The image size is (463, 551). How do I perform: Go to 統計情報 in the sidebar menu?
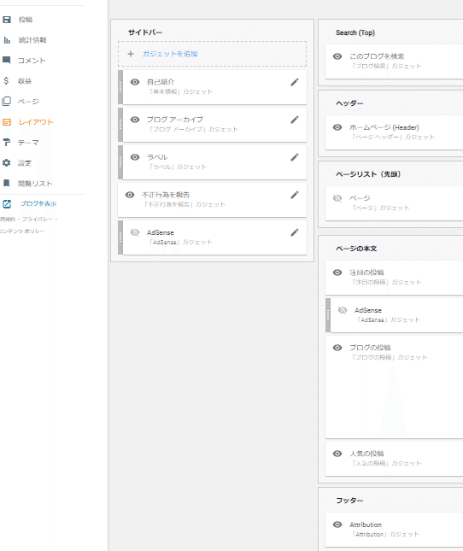tap(32, 40)
